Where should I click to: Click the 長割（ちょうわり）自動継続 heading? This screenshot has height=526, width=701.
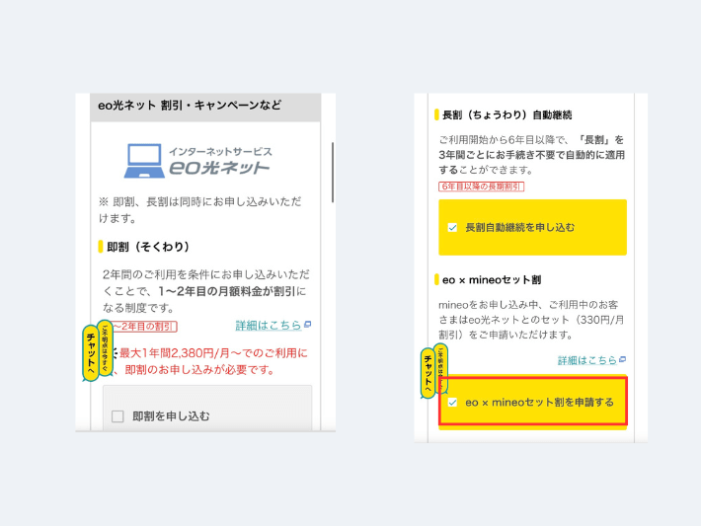506,114
